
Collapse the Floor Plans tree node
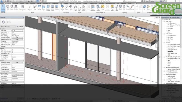pos(164,22)
